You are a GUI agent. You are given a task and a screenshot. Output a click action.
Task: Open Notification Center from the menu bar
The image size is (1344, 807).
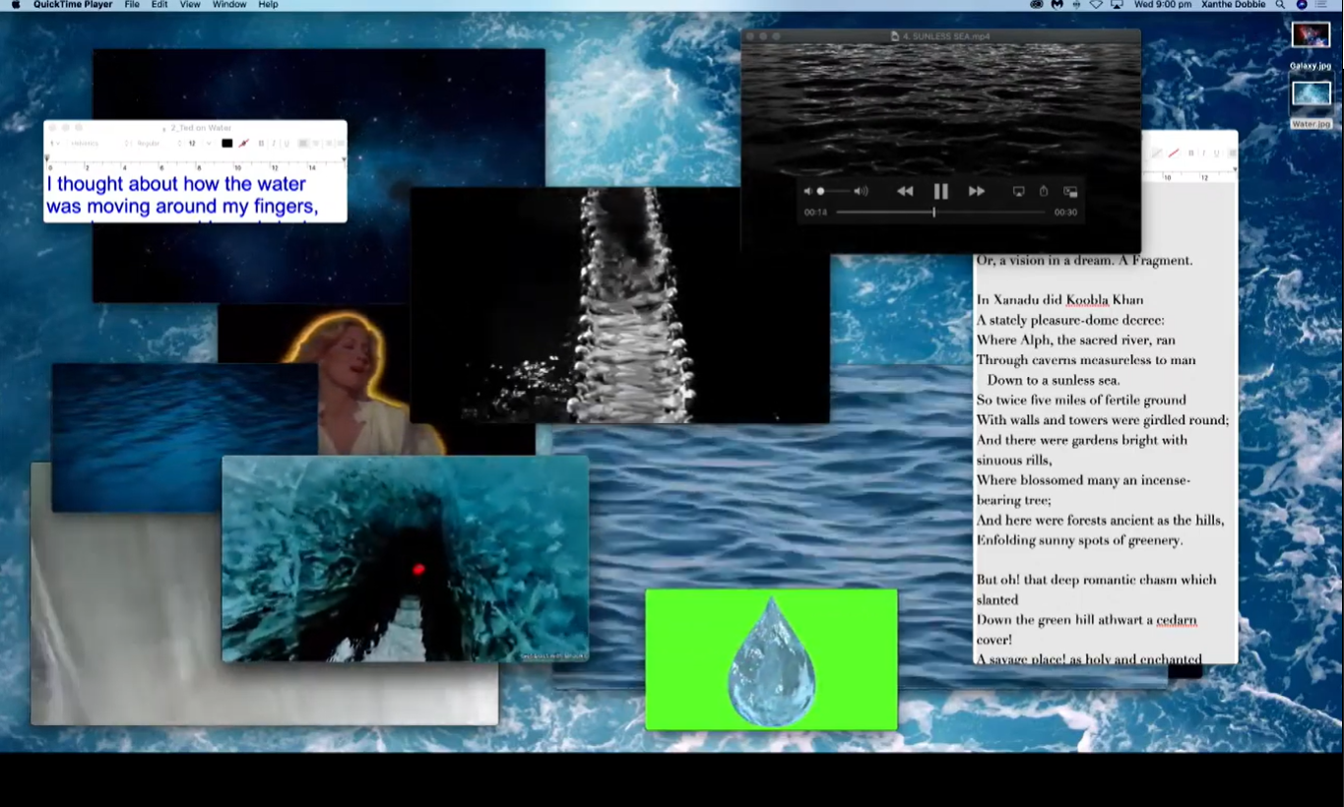[1323, 5]
